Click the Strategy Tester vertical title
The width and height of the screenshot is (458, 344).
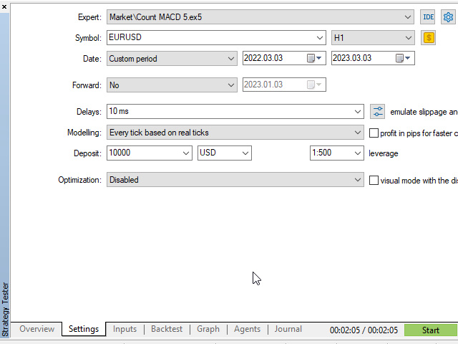point(5,310)
